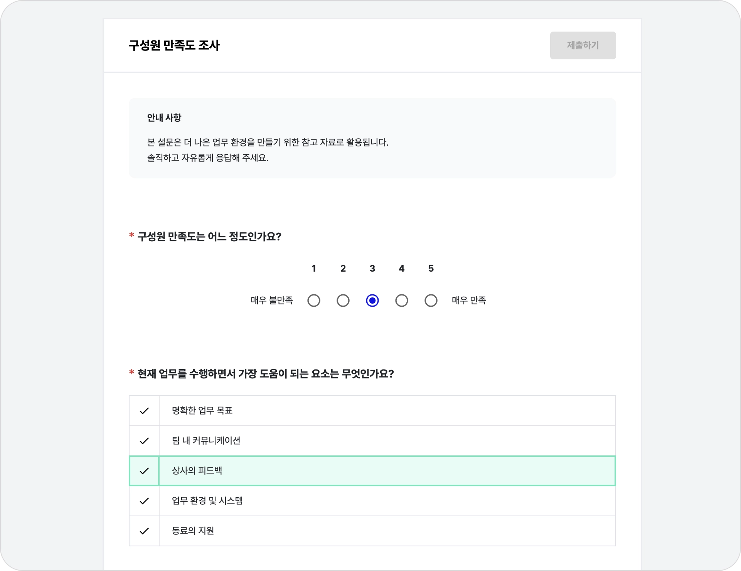Click the 매우 불만족 scale label
This screenshot has width=741, height=571.
pyautogui.click(x=272, y=301)
